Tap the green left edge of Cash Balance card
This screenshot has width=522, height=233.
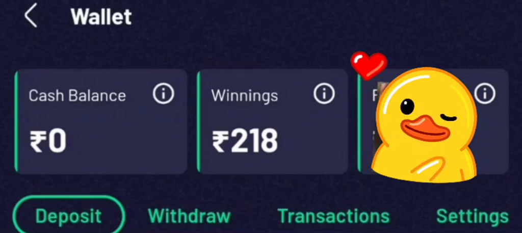point(16,121)
